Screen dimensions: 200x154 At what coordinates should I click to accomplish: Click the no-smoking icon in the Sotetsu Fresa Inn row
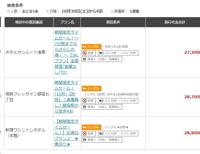click(85, 101)
